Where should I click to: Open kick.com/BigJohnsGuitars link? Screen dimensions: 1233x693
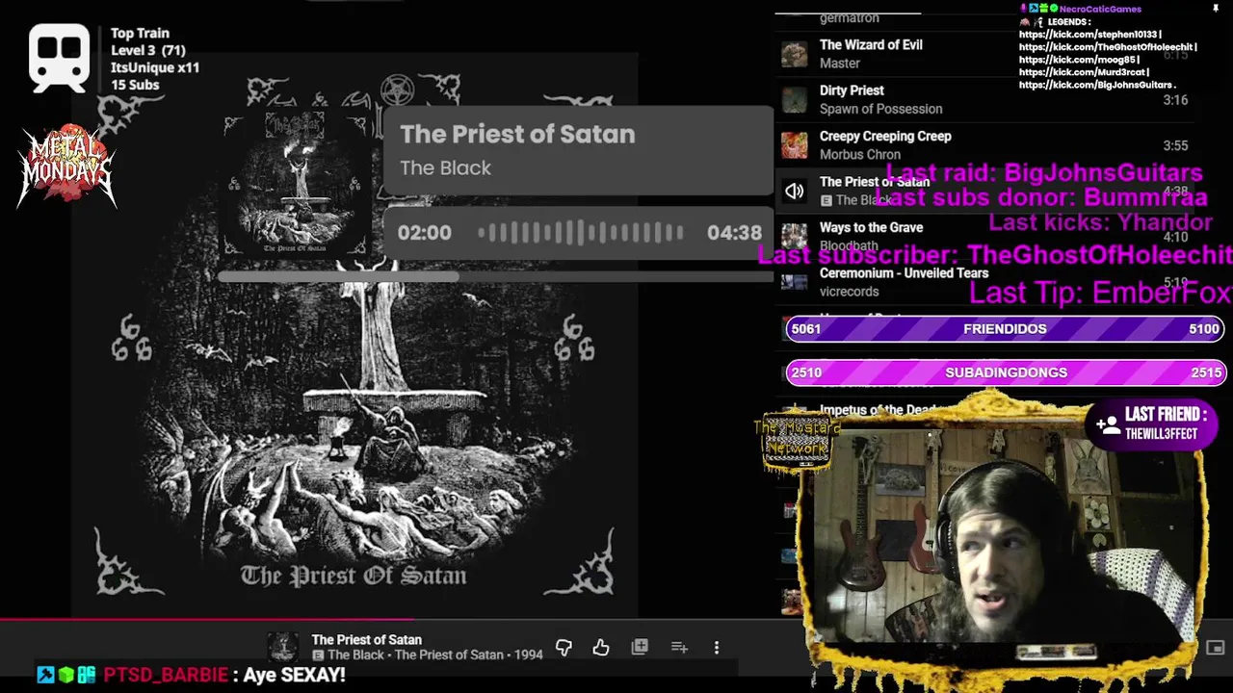pos(1096,85)
